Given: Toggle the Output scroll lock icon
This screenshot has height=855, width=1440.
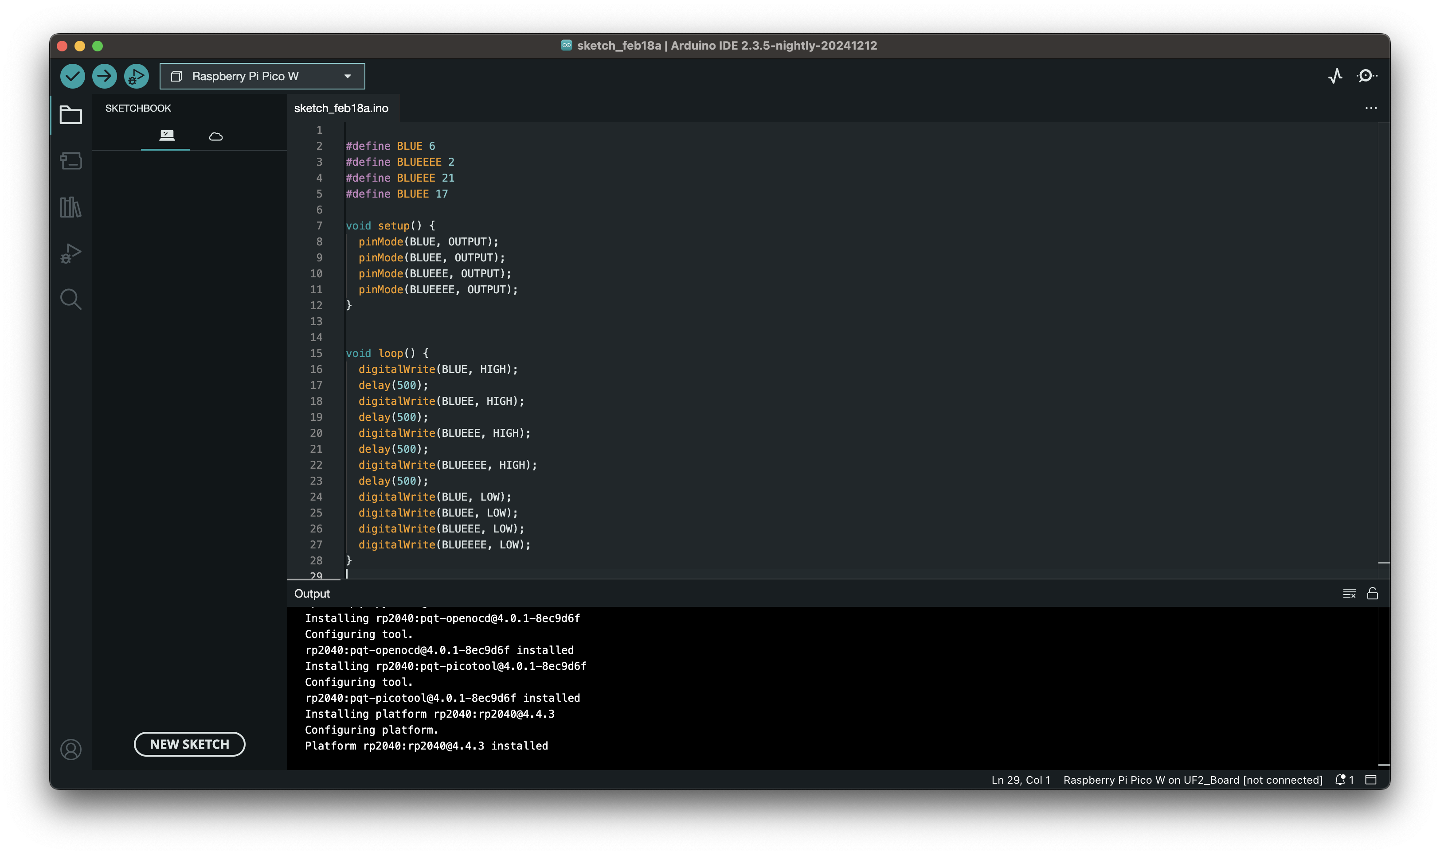Looking at the screenshot, I should 1372,594.
